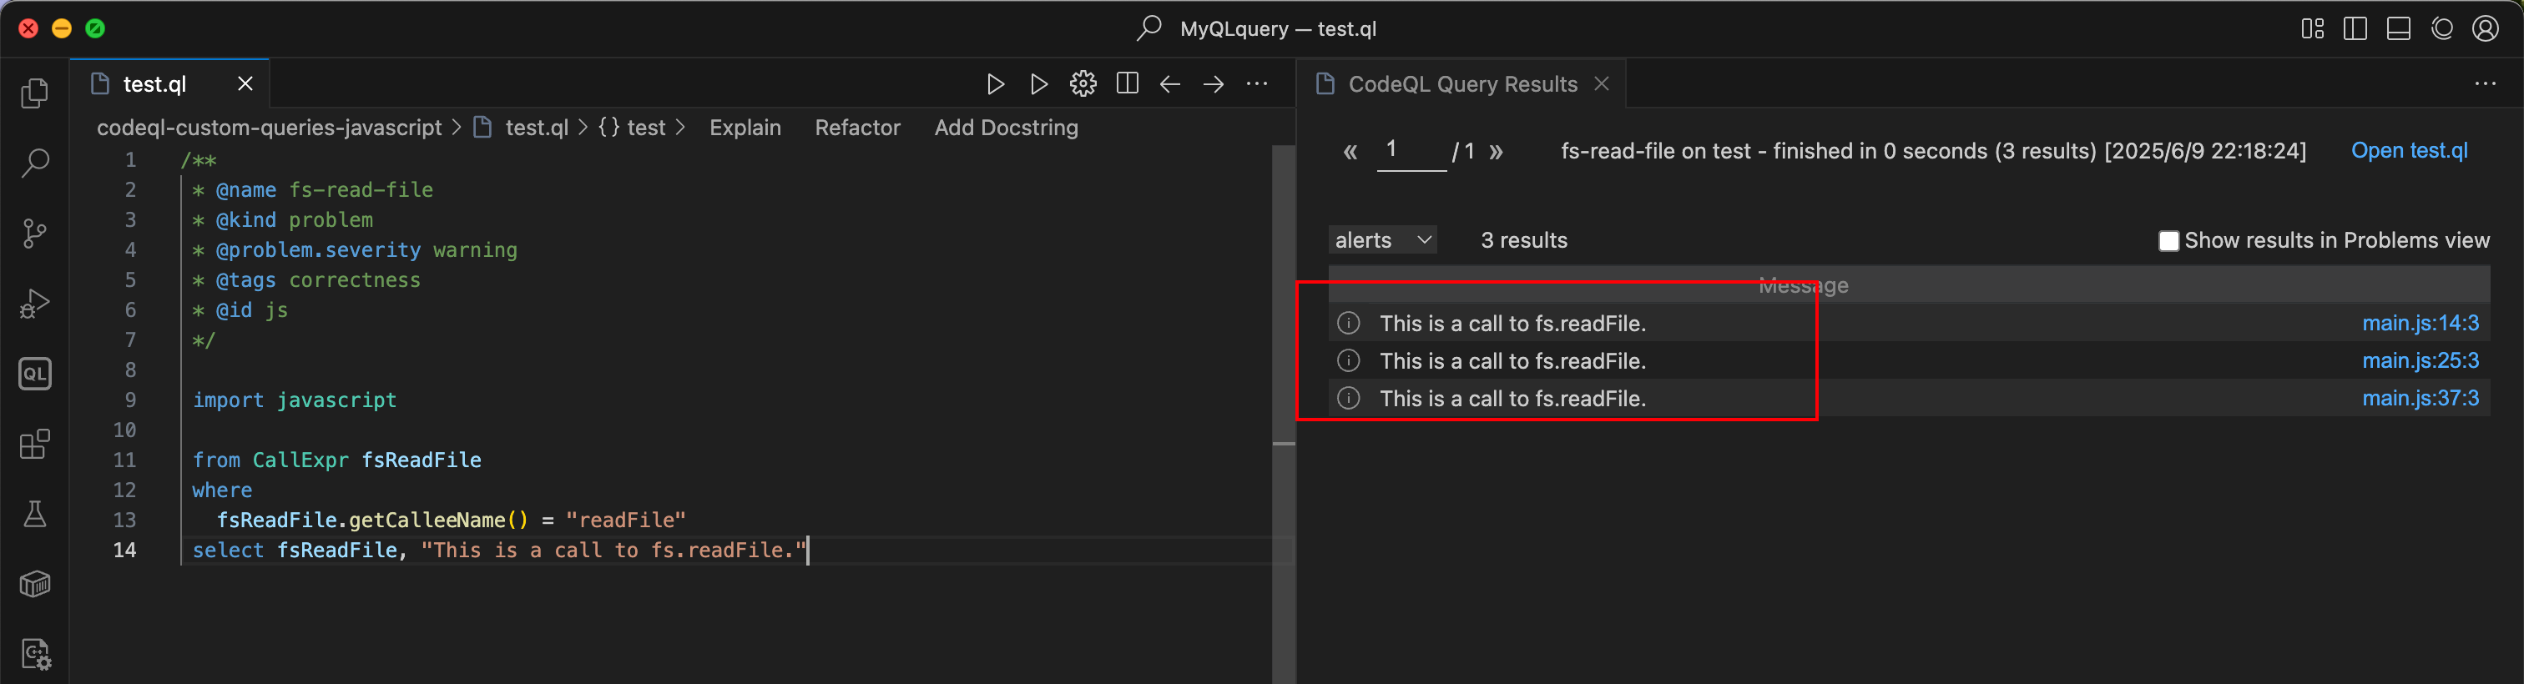Open the CodeQL view in activity bar
This screenshot has width=2524, height=684.
35,374
